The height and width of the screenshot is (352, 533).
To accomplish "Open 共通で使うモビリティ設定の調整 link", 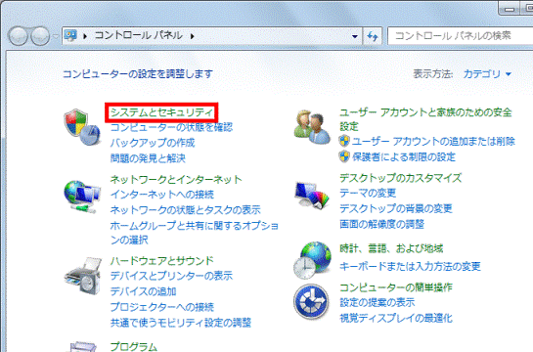I will 181,322.
